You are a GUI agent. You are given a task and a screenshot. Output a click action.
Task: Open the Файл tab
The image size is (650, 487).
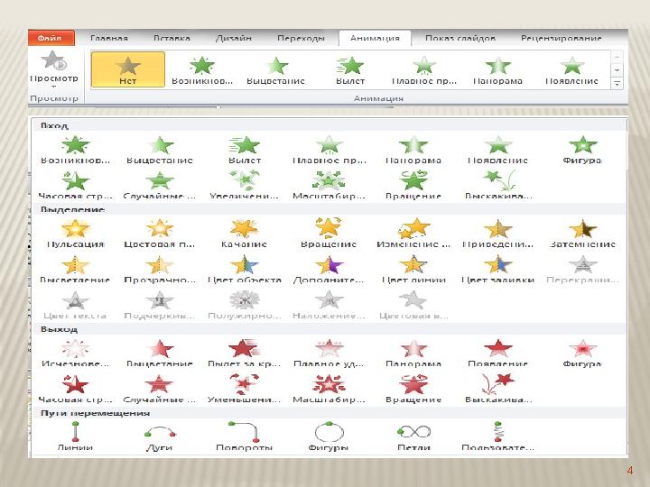[x=51, y=38]
